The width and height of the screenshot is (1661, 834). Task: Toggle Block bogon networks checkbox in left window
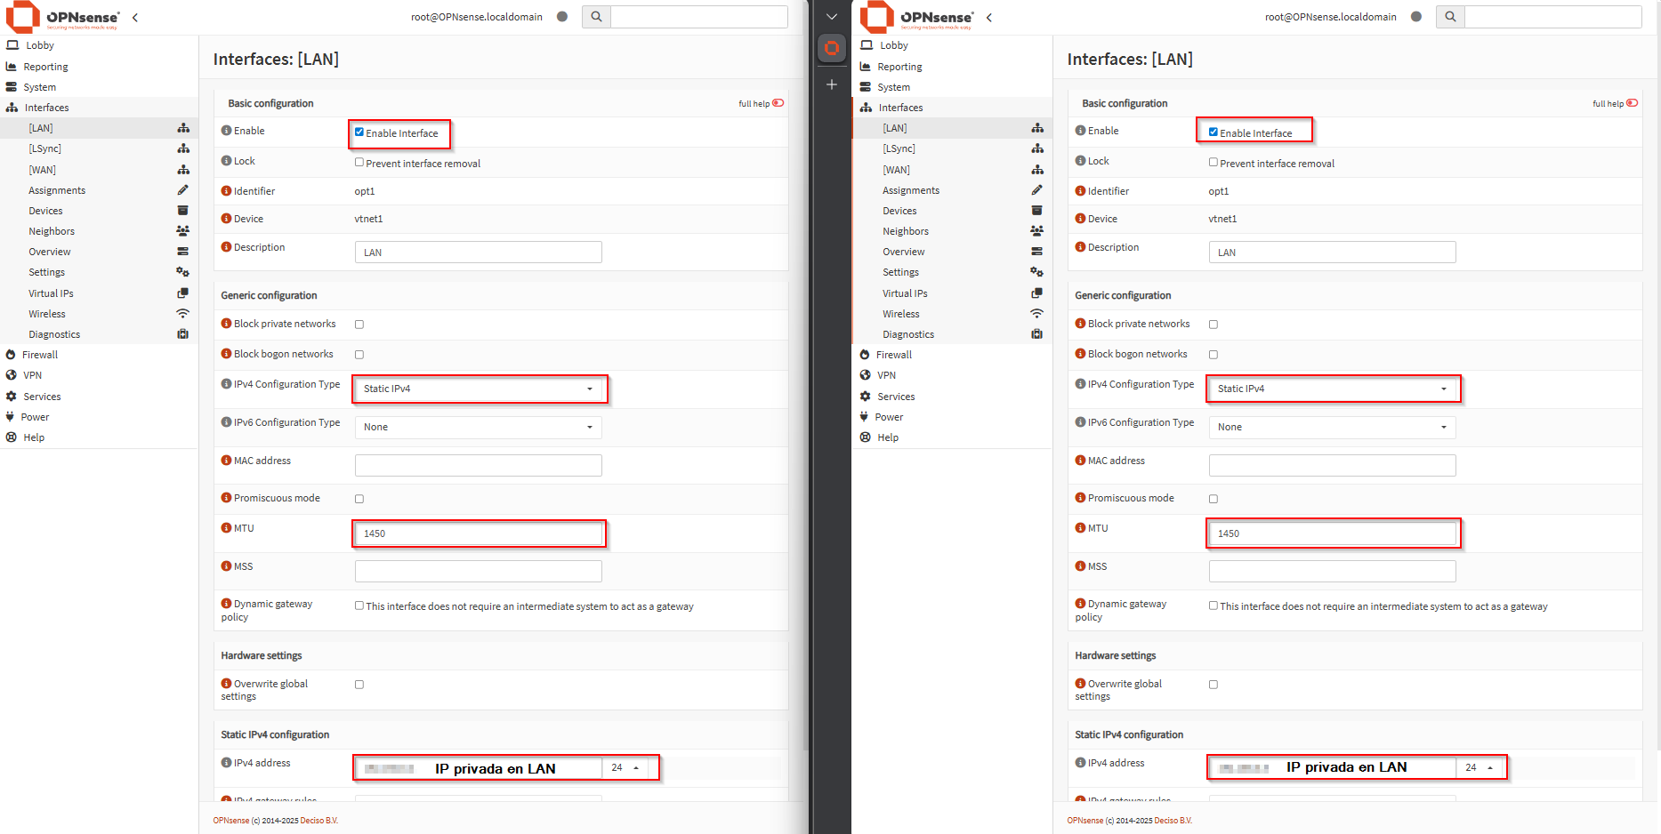359,355
